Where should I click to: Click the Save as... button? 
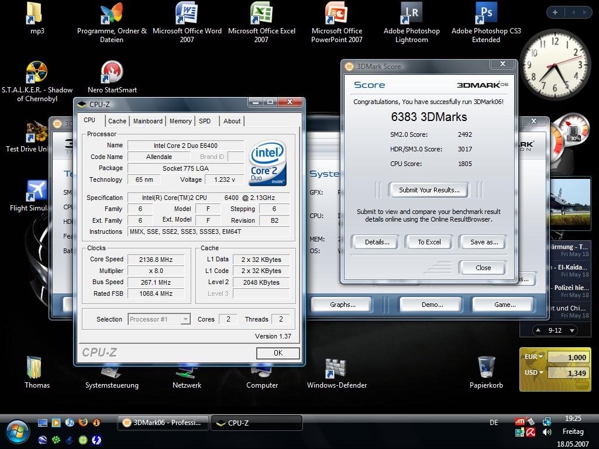(x=484, y=242)
